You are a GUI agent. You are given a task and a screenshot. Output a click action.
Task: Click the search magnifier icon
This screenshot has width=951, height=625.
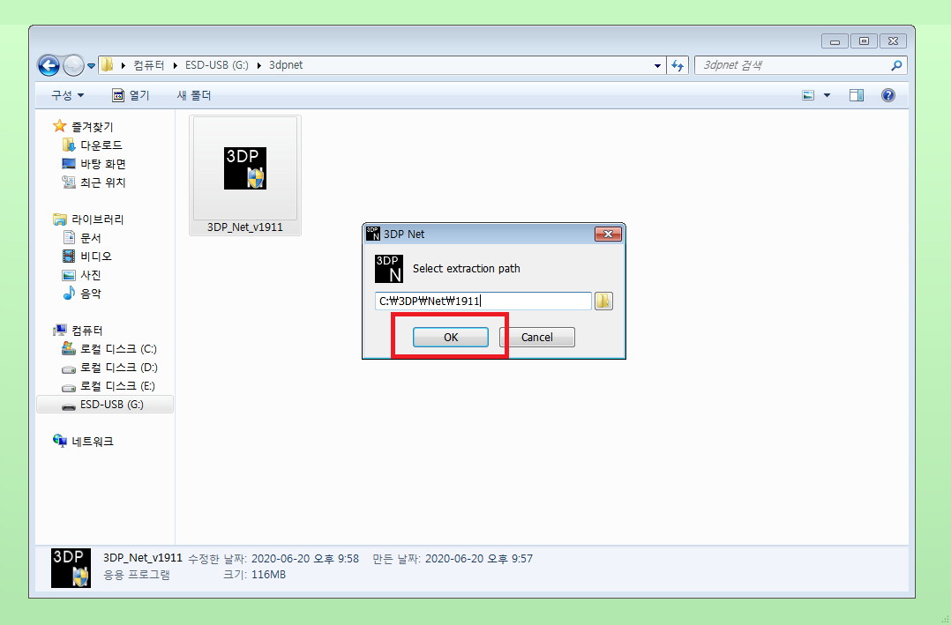(x=896, y=65)
